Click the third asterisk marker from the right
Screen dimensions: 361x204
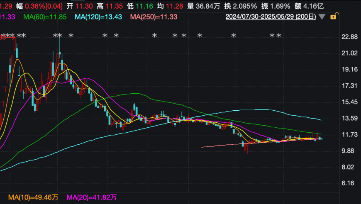(x=234, y=36)
